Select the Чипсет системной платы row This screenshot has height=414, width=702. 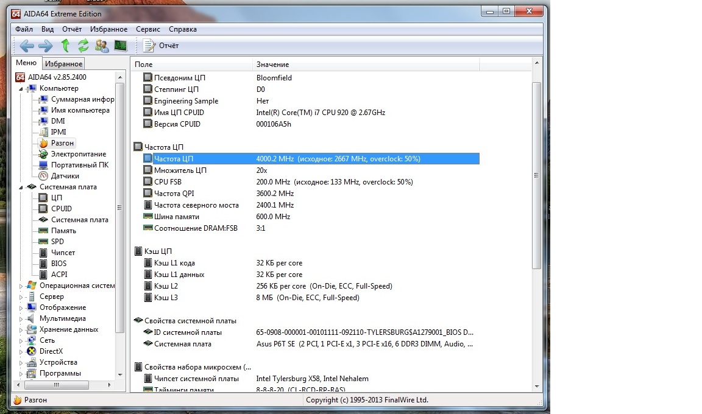[x=311, y=379]
